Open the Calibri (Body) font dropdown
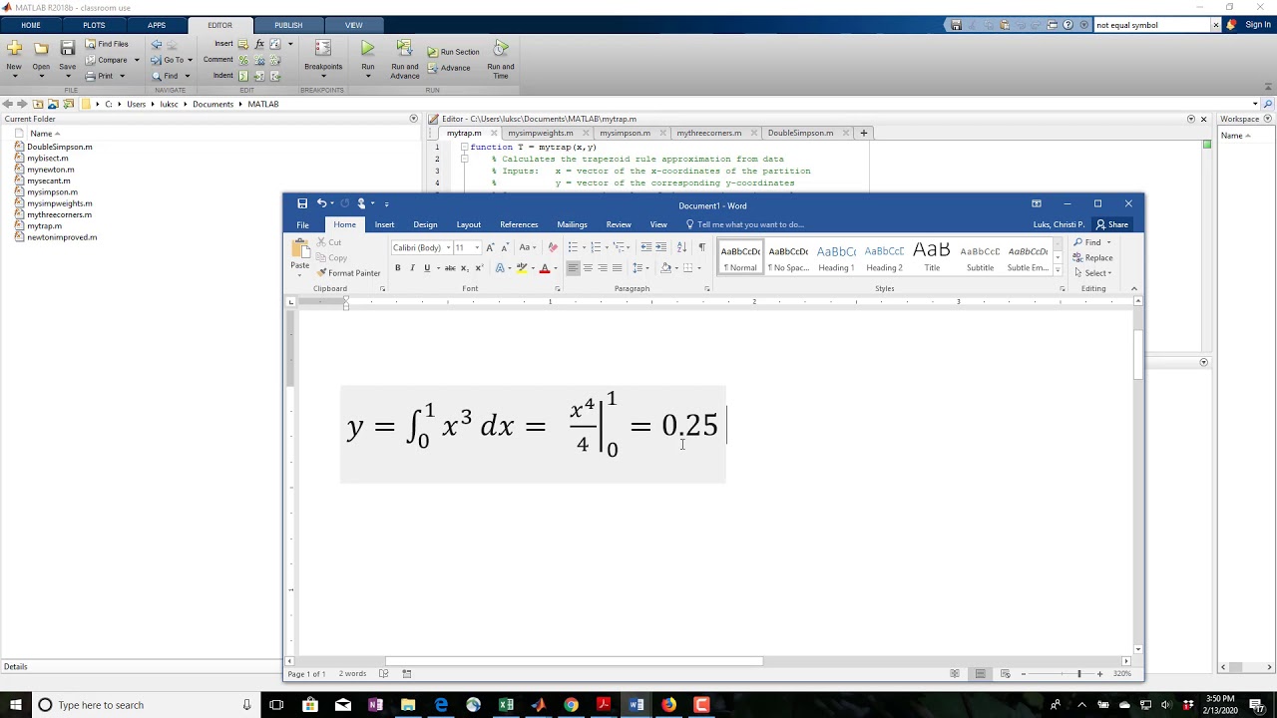This screenshot has width=1277, height=718. click(449, 247)
